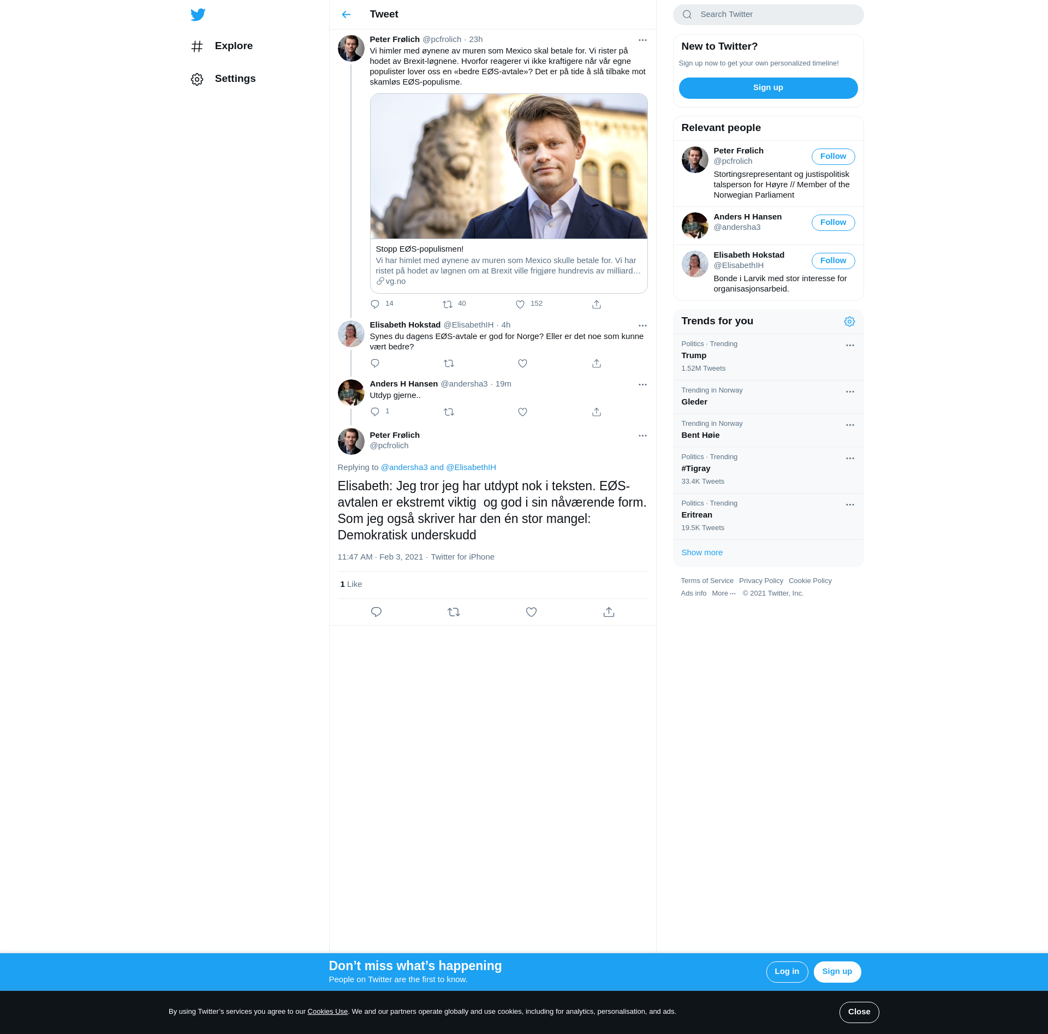Open Privacy Policy footer link
The image size is (1048, 1034).
click(x=761, y=581)
